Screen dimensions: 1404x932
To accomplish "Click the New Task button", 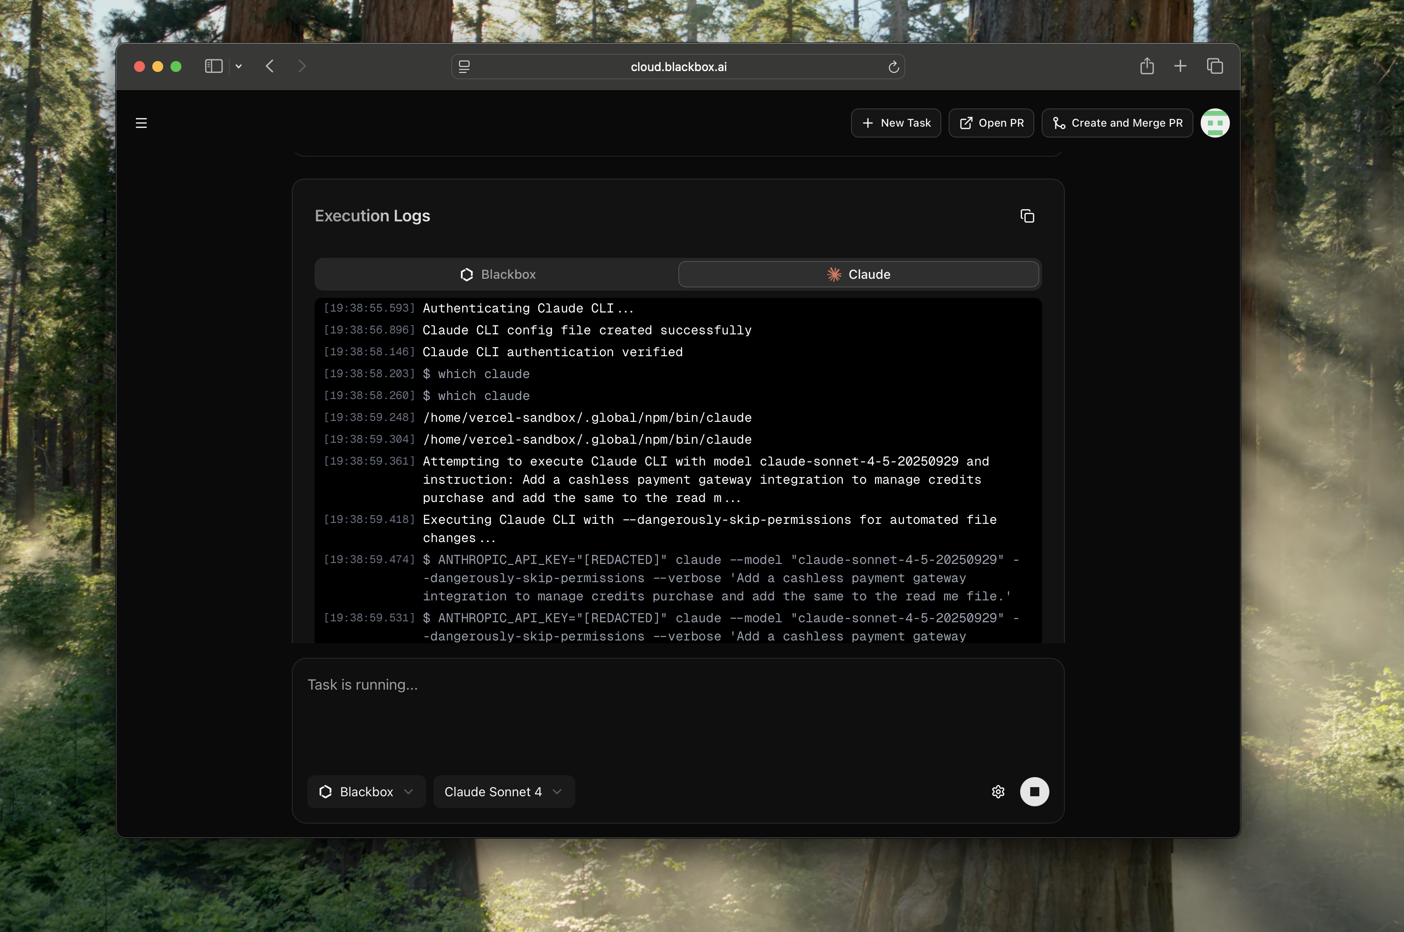I will click(896, 123).
